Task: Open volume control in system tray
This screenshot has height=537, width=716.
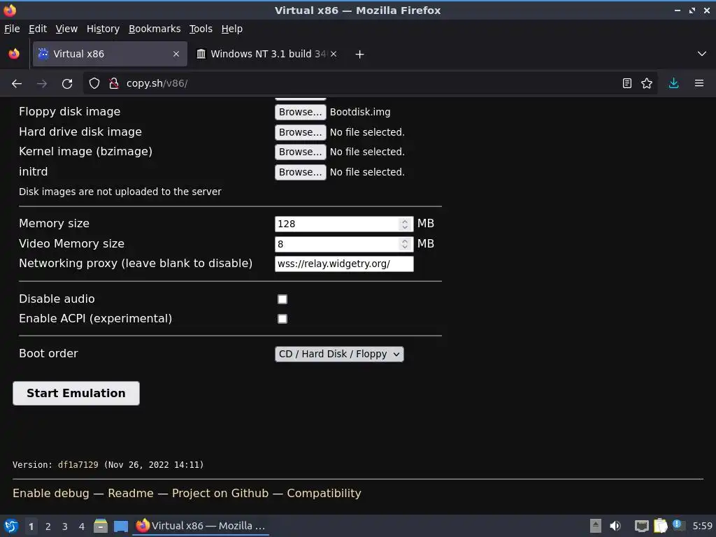Action: click(x=615, y=526)
